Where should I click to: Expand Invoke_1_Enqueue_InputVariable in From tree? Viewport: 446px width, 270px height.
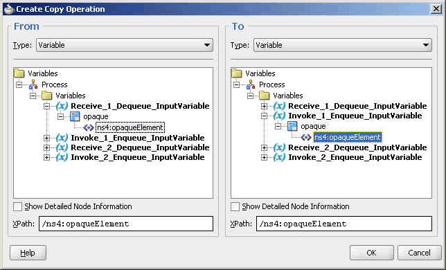(x=46, y=138)
